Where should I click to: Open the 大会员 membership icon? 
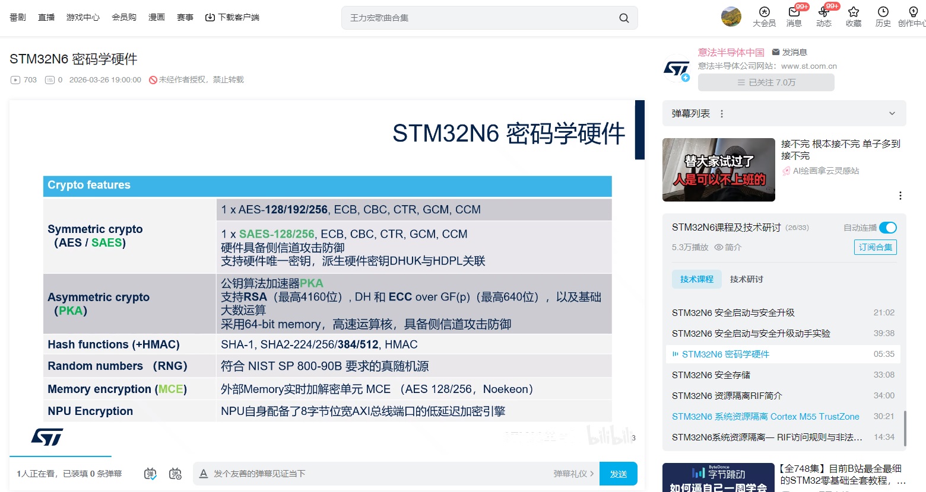[x=764, y=12]
